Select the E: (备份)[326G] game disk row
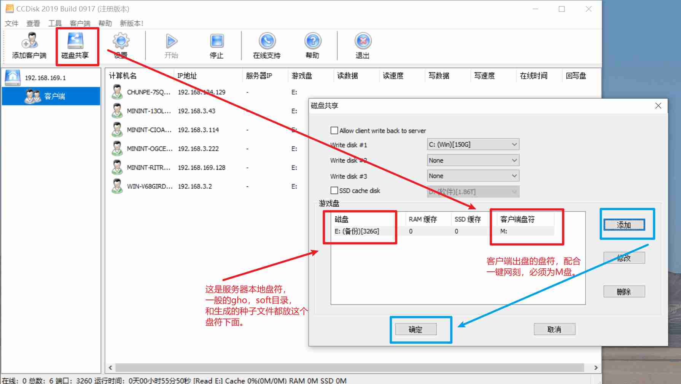This screenshot has height=384, width=681. point(357,231)
